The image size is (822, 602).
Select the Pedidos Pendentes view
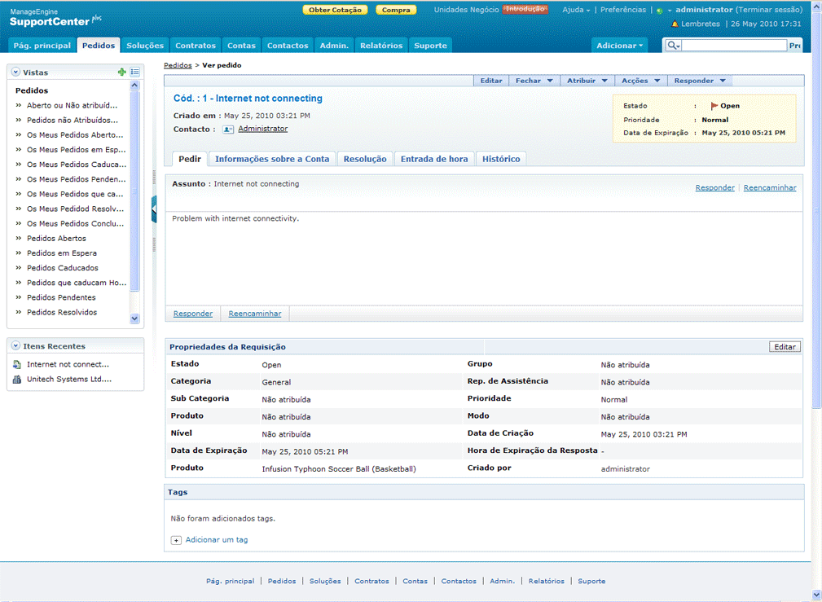[61, 297]
